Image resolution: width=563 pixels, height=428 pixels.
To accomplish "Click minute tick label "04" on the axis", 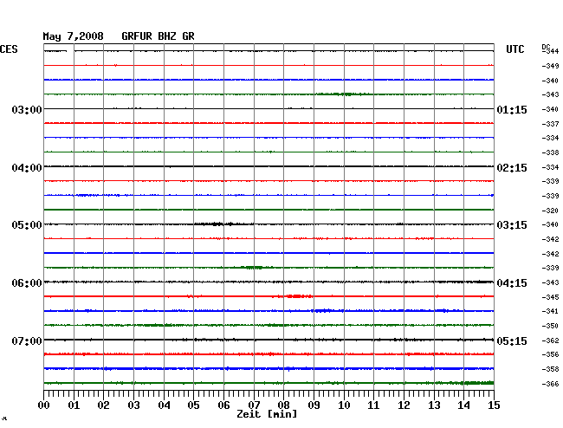I will [x=164, y=405].
